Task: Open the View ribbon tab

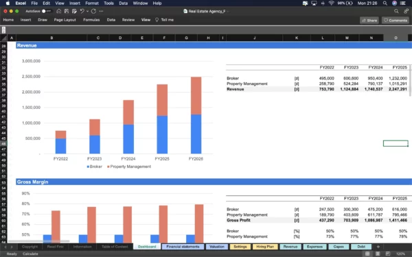Action: [146, 20]
